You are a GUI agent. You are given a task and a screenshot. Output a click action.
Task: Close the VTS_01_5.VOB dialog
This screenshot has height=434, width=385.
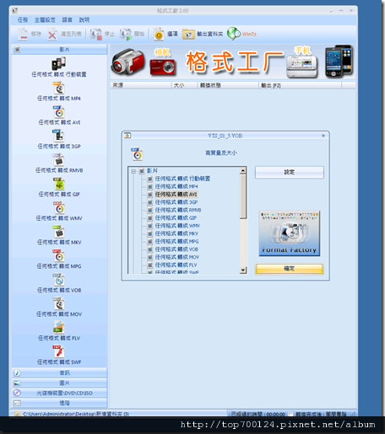[x=323, y=136]
